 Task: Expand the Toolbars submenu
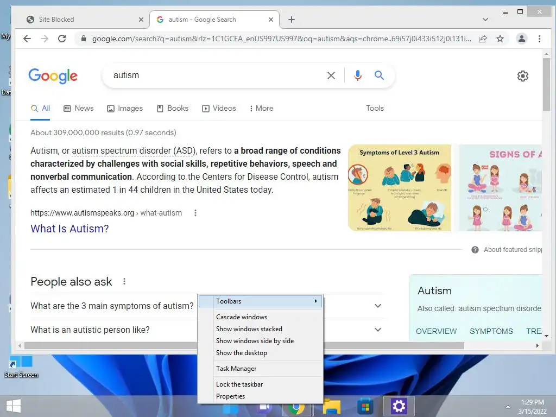point(260,301)
